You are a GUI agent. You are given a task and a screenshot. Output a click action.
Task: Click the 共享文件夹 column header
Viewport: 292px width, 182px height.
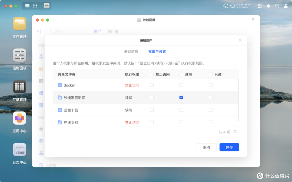pyautogui.click(x=67, y=74)
